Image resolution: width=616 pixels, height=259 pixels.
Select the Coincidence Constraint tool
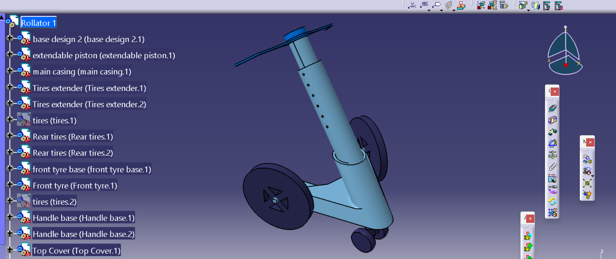pos(552,108)
